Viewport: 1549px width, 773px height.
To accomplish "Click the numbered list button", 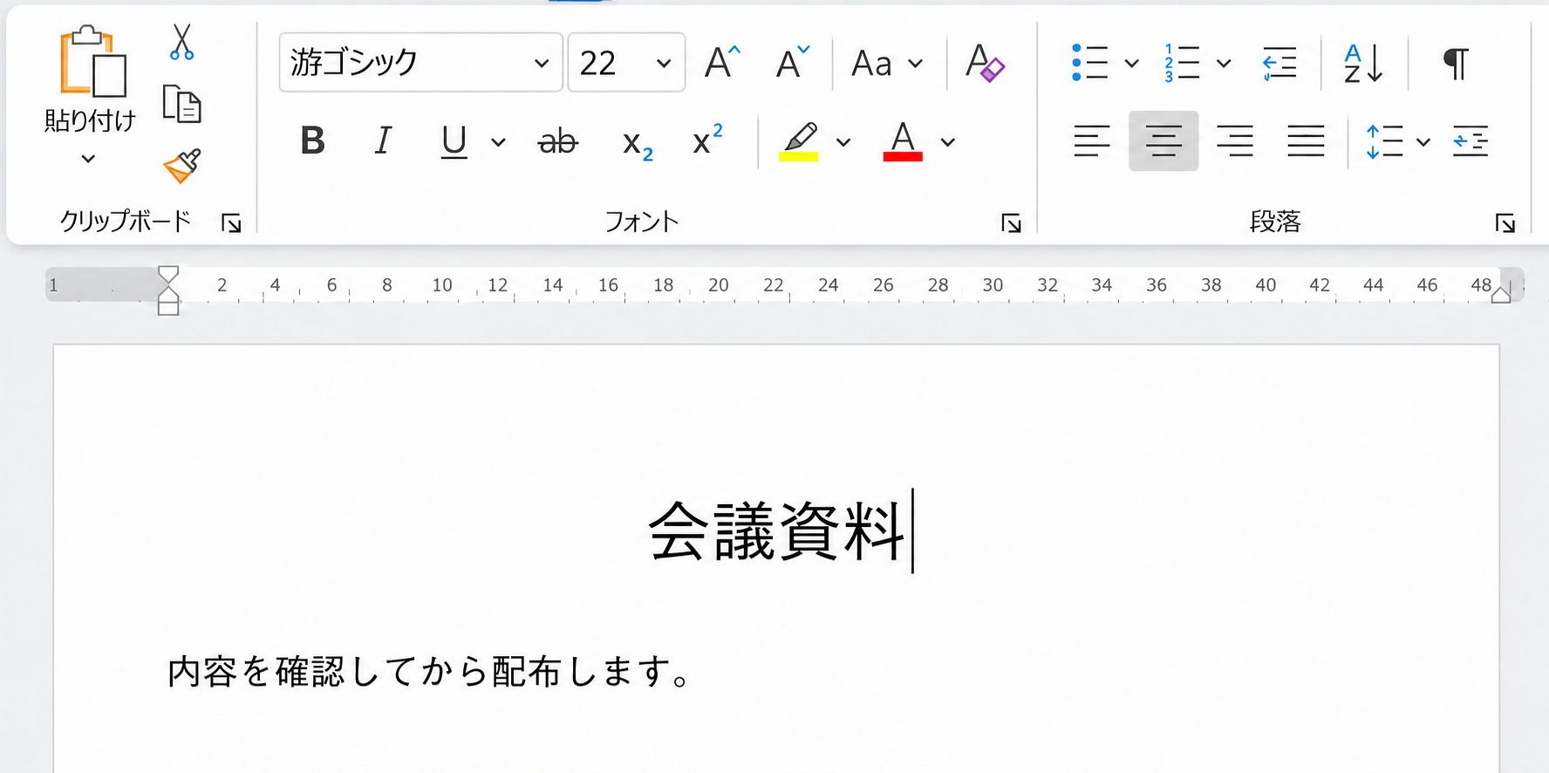I will 1182,63.
